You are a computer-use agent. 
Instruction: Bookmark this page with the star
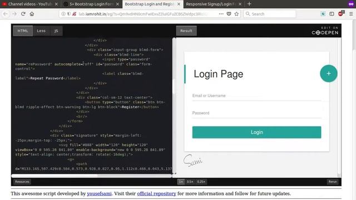tap(236, 14)
